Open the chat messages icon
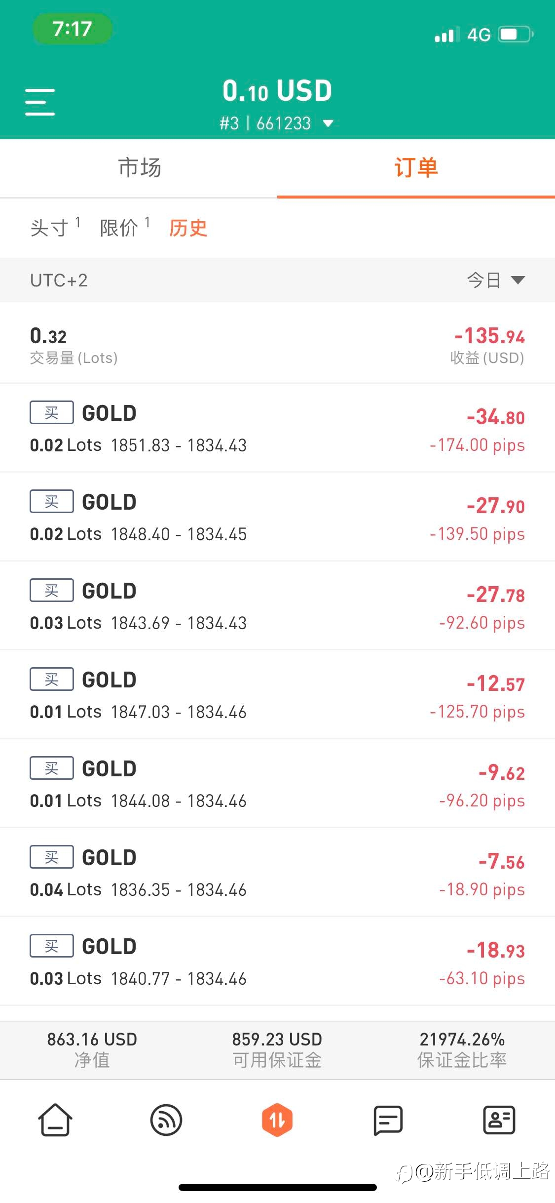Viewport: 555px width, 1203px height. coord(388,1120)
